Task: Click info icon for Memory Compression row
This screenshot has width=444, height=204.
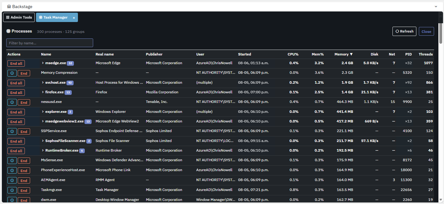Action: 12,73
